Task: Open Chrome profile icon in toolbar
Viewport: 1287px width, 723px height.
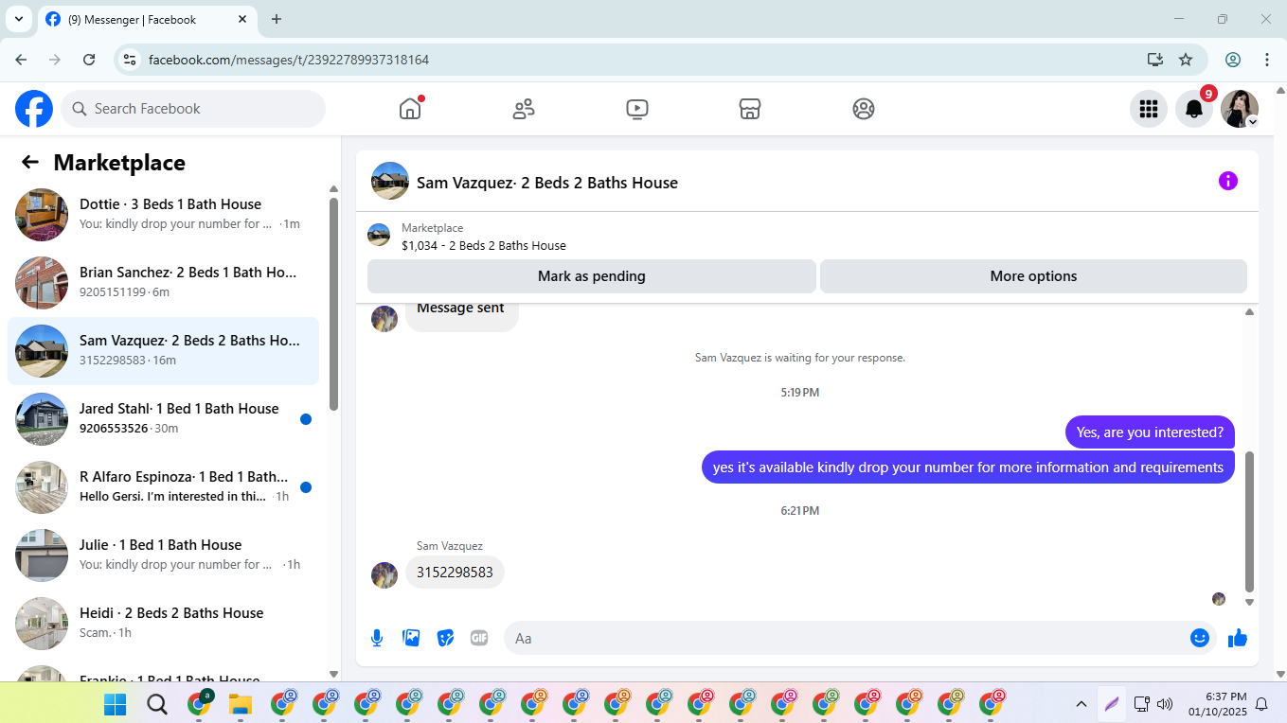Action: [1233, 60]
